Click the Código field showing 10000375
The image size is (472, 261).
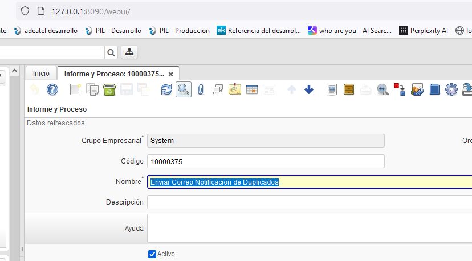tap(266, 161)
